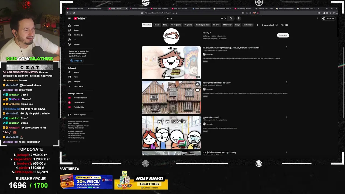
Task: Open options for the wycieczkę szkolną video
Action: click(287, 152)
